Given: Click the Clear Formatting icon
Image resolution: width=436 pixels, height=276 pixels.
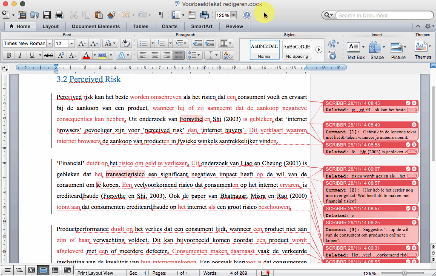Looking at the screenshot, I should pyautogui.click(x=125, y=43).
